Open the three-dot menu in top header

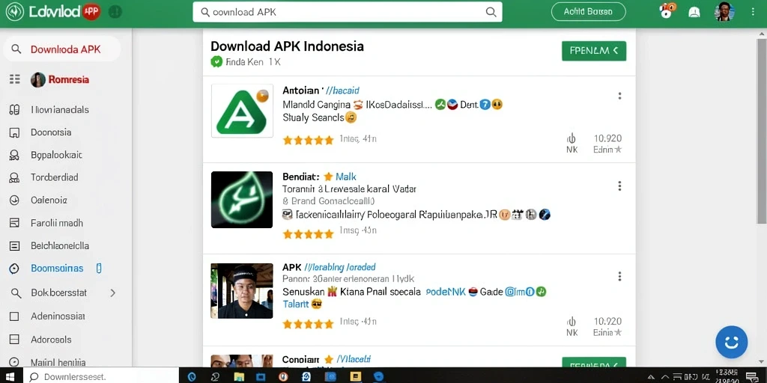coord(754,12)
